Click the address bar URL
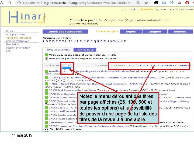This screenshot has width=194, height=145. [88, 3]
